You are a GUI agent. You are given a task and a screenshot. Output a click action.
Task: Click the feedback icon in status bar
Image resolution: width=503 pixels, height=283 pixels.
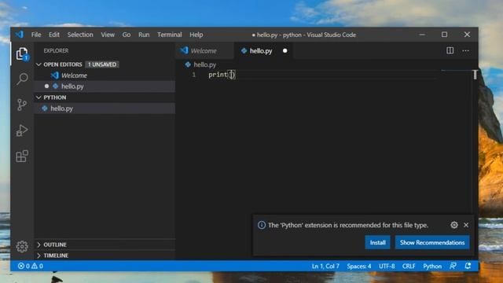pos(453,266)
